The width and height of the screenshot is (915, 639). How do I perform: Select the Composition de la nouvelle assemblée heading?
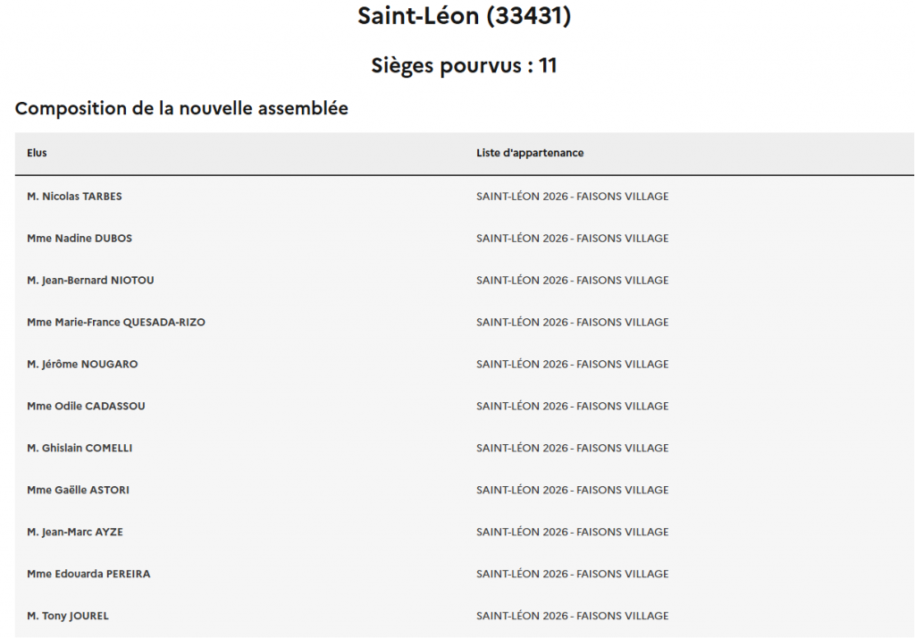(x=181, y=109)
